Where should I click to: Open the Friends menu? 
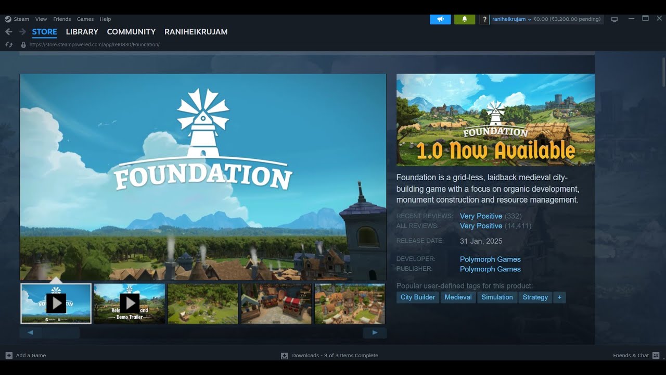click(62, 19)
